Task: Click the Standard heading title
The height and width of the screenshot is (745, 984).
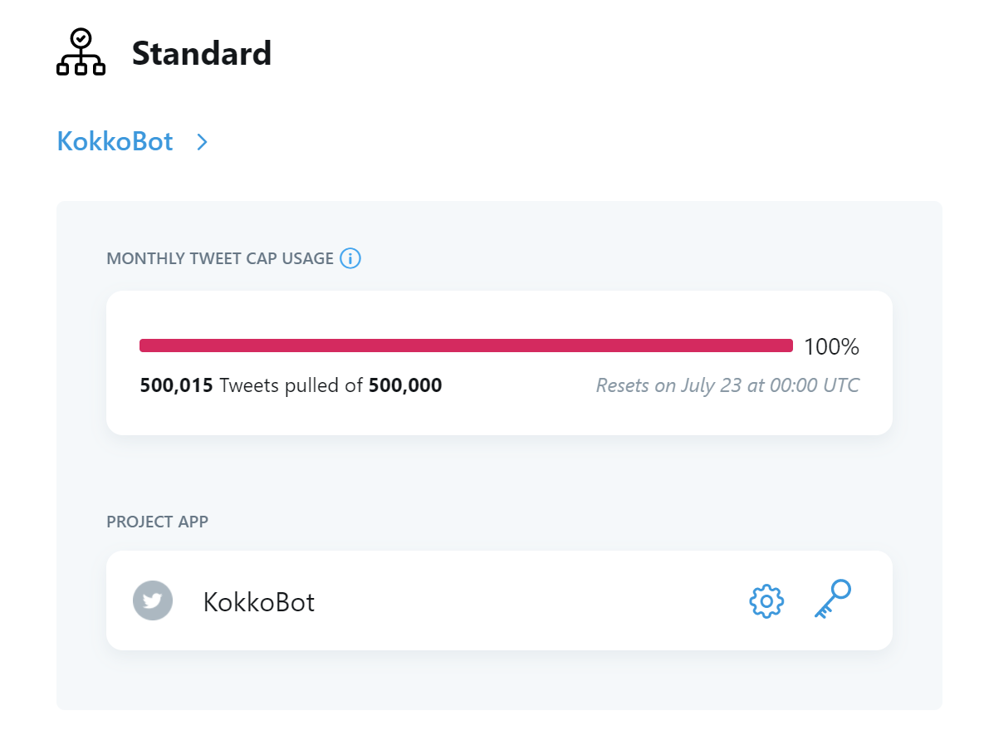Action: pos(202,53)
